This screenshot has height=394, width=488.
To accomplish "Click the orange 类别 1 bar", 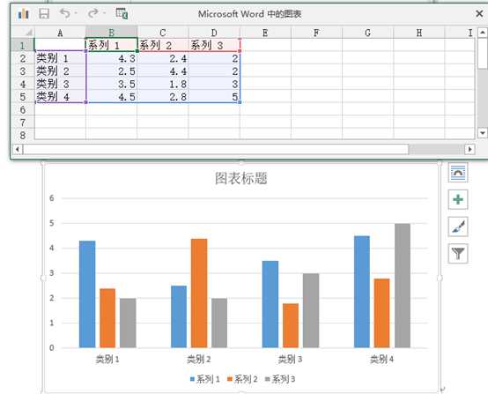I will click(107, 318).
